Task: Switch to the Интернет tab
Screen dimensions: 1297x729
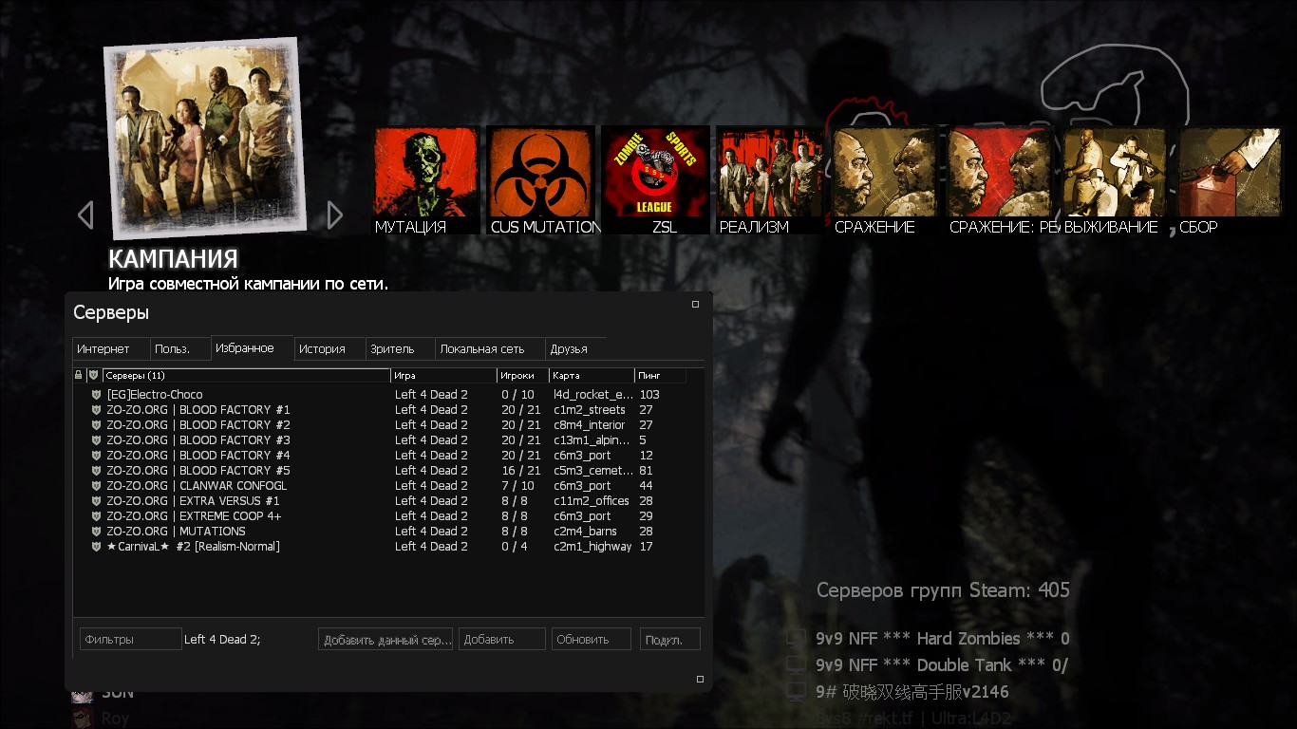Action: [x=110, y=349]
